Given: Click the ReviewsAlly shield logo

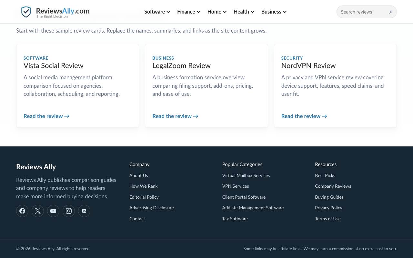Looking at the screenshot, I should coord(26,12).
